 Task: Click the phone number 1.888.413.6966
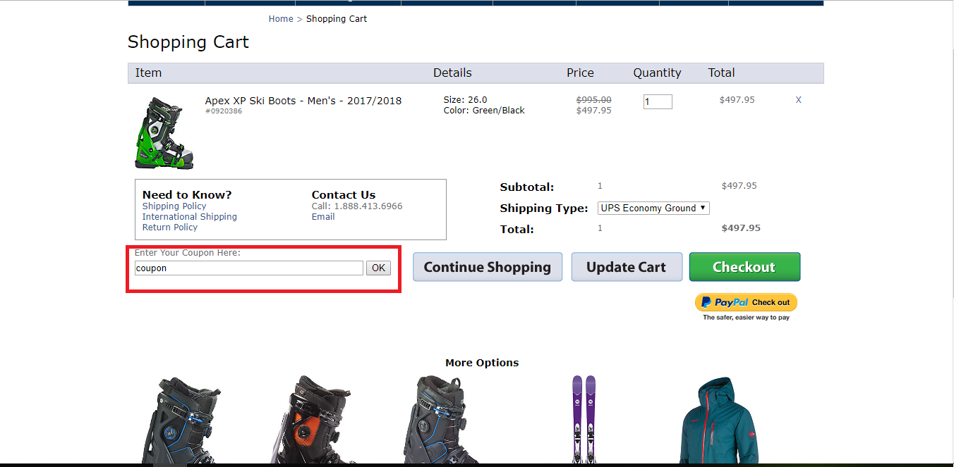click(368, 206)
